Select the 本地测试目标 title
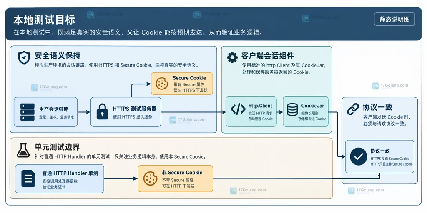 click(x=44, y=20)
